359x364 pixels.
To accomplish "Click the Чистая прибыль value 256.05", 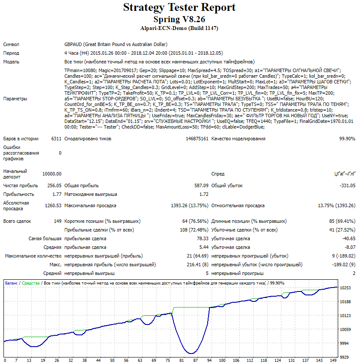I will [54, 185].
